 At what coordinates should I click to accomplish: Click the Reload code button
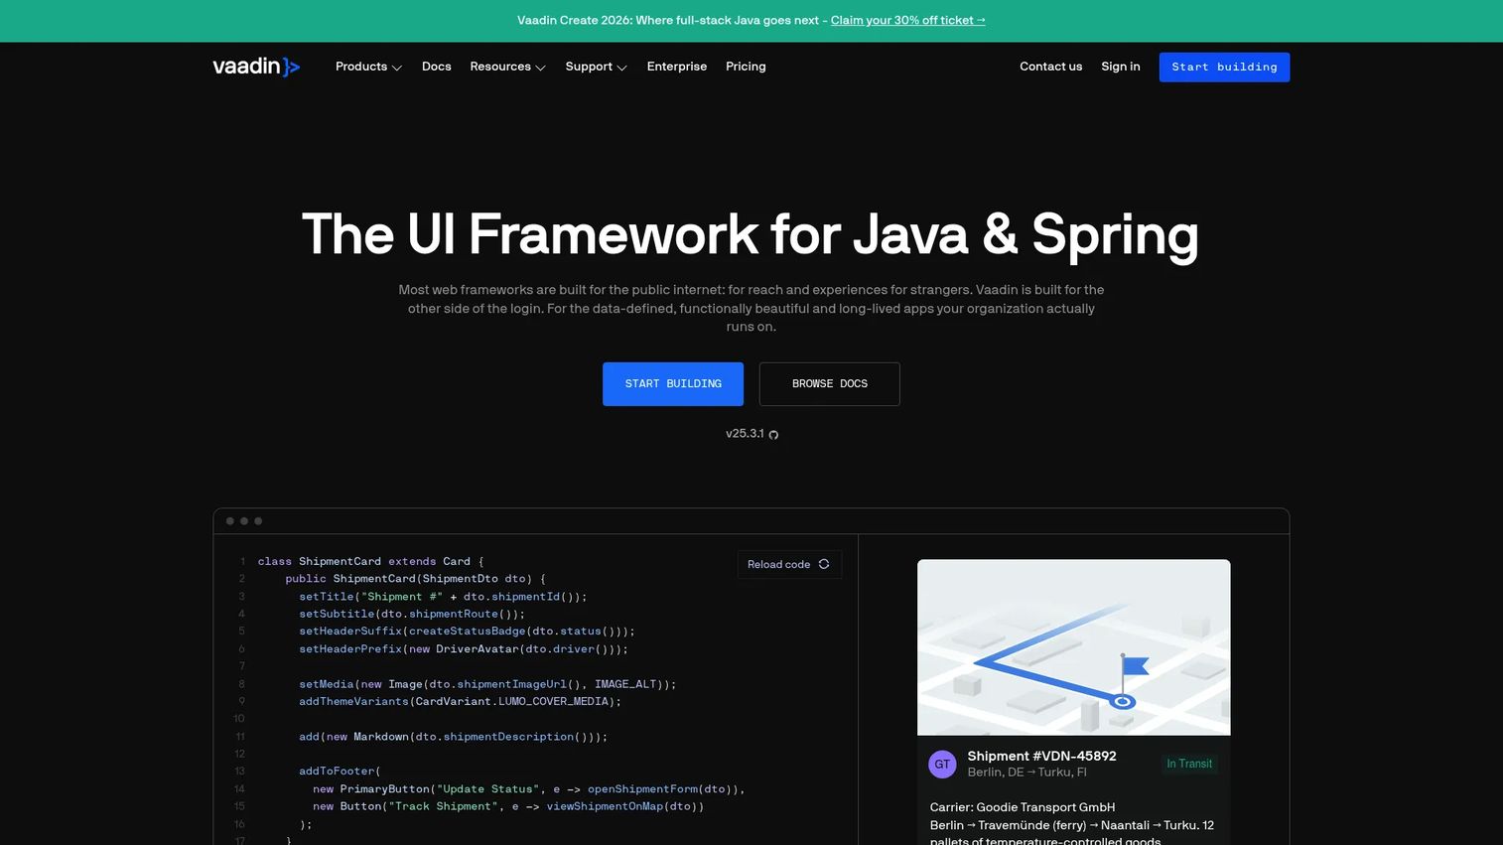point(789,564)
